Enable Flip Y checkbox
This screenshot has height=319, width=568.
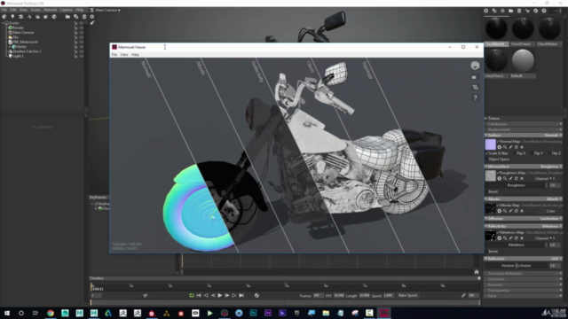click(x=532, y=153)
